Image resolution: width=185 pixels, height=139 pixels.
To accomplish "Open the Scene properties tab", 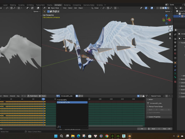I will pos(175,50).
